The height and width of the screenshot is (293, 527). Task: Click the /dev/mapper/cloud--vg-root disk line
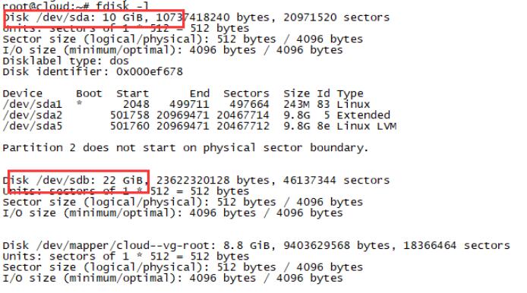point(257,246)
